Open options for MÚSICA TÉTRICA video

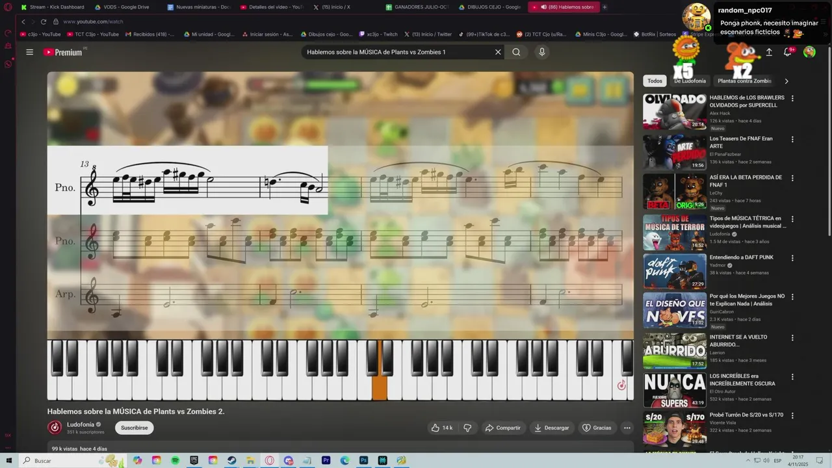tap(792, 219)
